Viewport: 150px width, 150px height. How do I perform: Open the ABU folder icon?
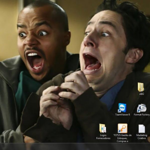pyautogui.click(x=141, y=87)
